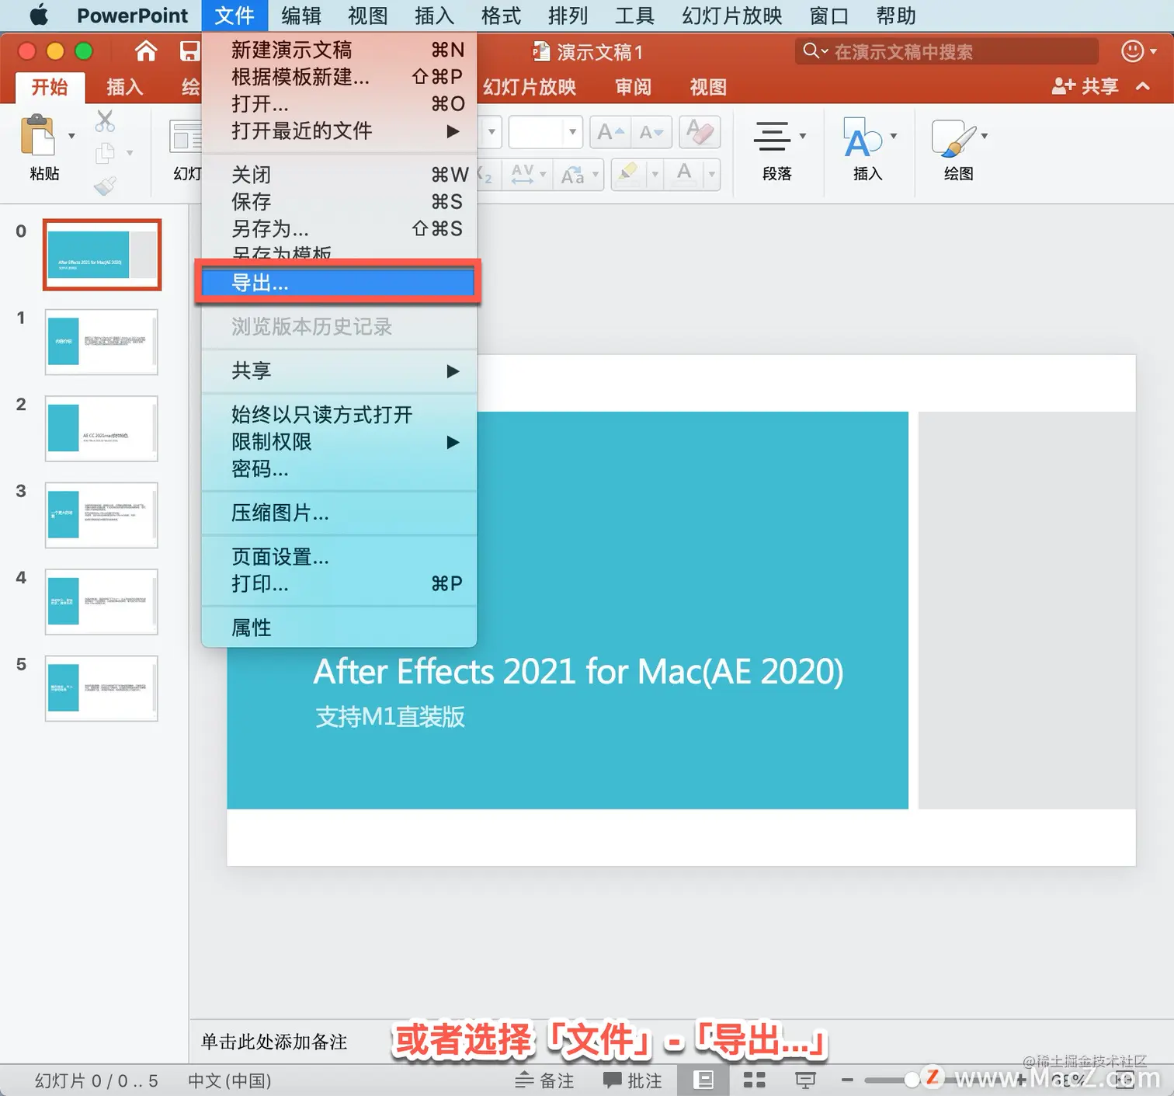1174x1096 pixels.
Task: Open Insert dropdown arrow in ribbon
Action: tap(894, 136)
